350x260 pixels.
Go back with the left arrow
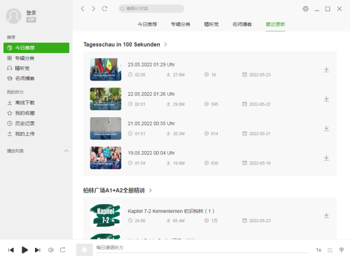(x=83, y=9)
